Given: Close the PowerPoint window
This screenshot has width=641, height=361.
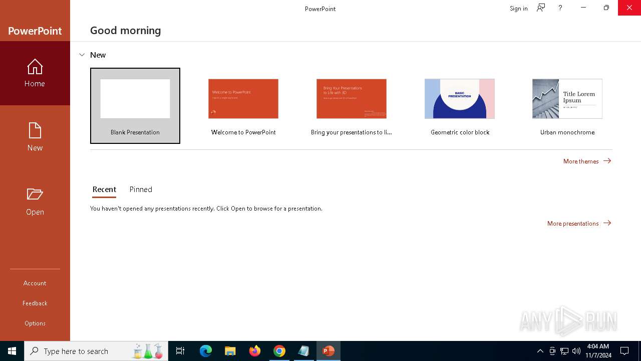Looking at the screenshot, I should tap(629, 8).
